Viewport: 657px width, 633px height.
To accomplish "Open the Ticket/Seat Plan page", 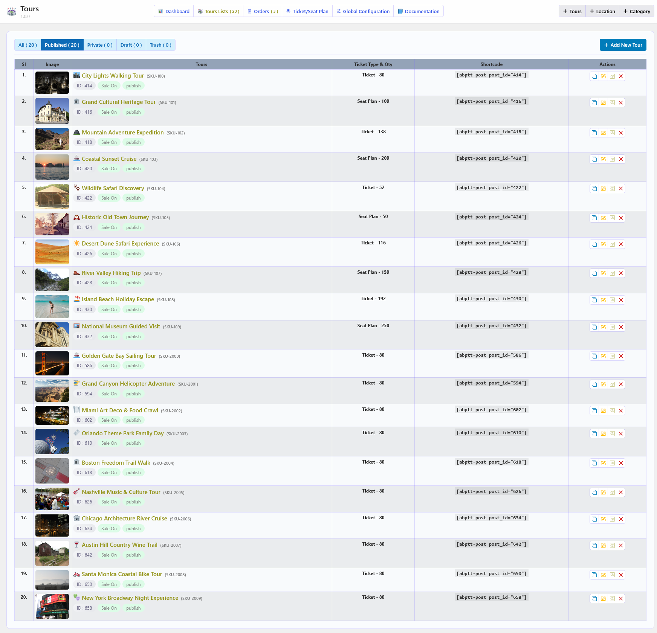I will coord(307,11).
